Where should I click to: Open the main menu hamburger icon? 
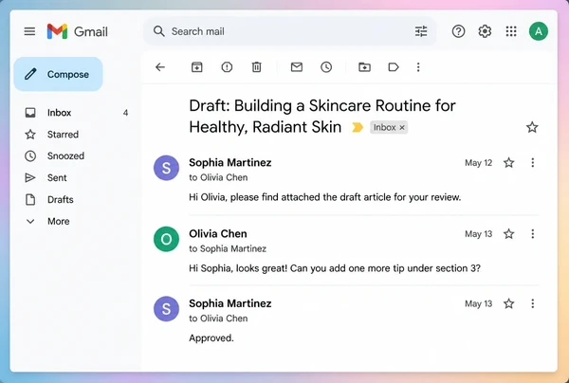tap(29, 31)
